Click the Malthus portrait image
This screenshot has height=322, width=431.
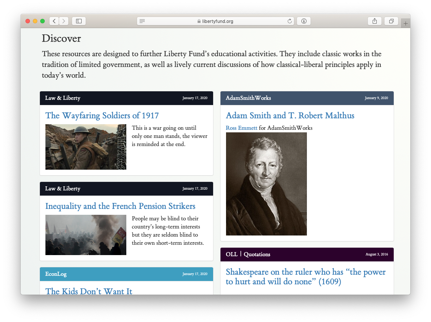(x=266, y=184)
